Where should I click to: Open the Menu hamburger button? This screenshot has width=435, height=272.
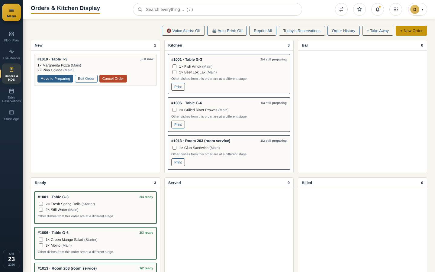tap(11, 12)
